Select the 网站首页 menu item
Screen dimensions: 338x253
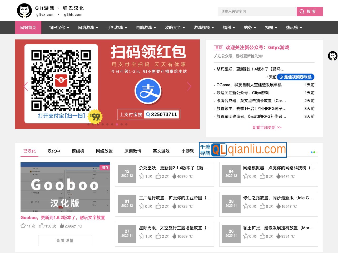28,28
